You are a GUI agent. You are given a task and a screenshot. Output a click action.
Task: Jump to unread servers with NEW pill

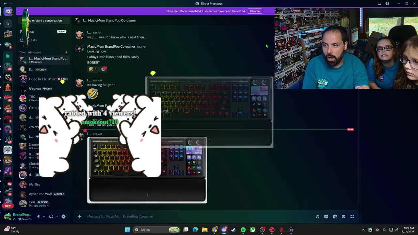pyautogui.click(x=8, y=206)
